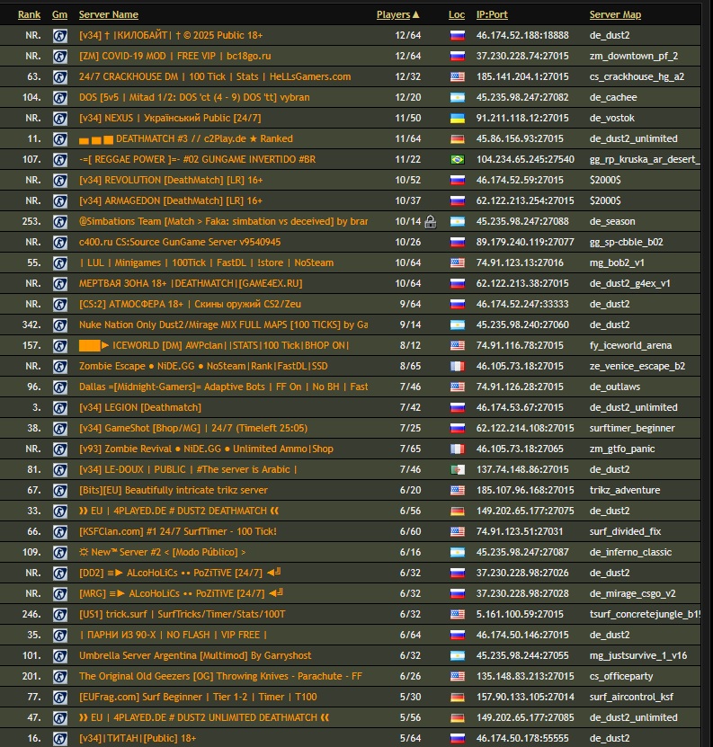Screen dimensions: 713x747
Task: Sort by Server Map column header
Action: (x=615, y=14)
